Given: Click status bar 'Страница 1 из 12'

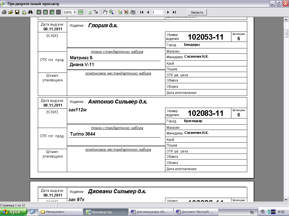Looking at the screenshot, I should tap(13, 205).
